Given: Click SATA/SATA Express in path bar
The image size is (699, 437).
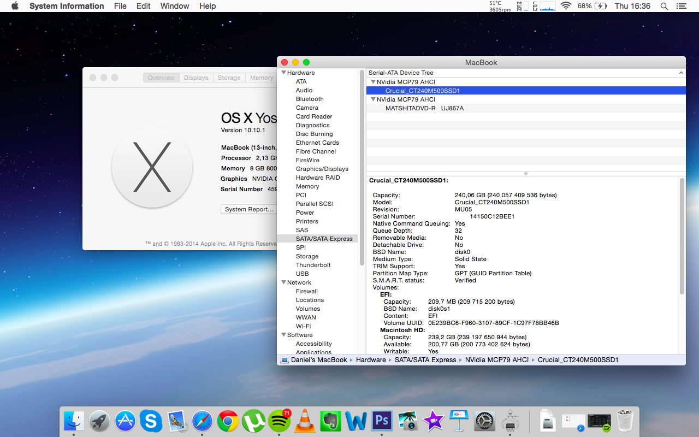Looking at the screenshot, I should [x=425, y=360].
